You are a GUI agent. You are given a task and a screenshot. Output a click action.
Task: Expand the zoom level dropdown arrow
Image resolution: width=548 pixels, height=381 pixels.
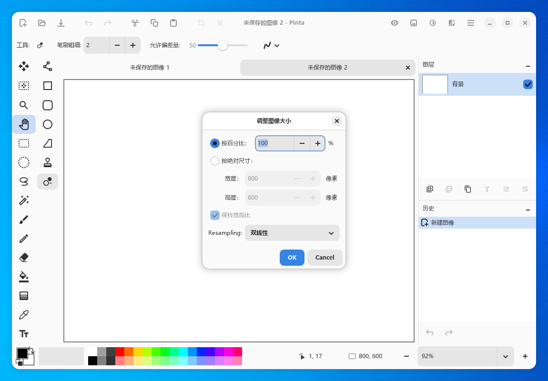pos(506,356)
